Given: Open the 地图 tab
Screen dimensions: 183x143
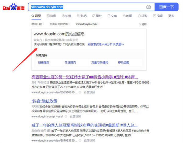Looking at the screenshot, I should click(127, 16).
